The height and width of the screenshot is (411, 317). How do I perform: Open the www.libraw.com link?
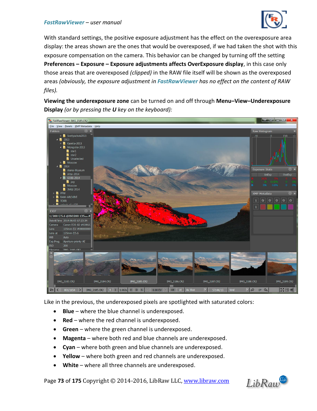pyautogui.click(x=206, y=381)
